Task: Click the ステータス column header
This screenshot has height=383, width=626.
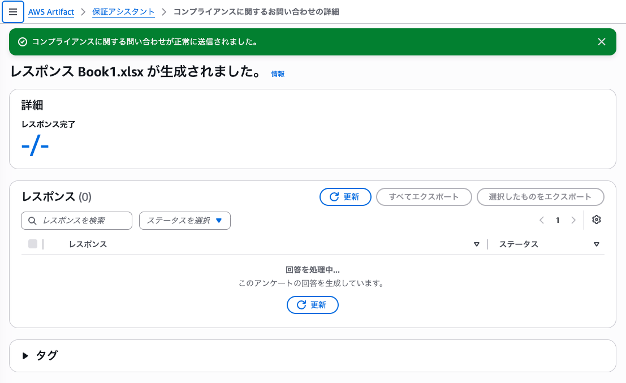Action: (519, 244)
